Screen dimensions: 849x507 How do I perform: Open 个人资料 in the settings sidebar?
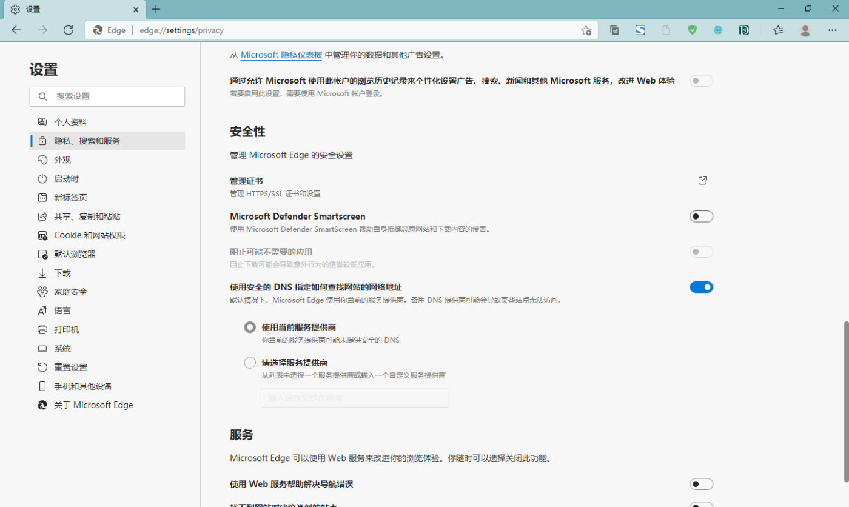tap(107, 122)
